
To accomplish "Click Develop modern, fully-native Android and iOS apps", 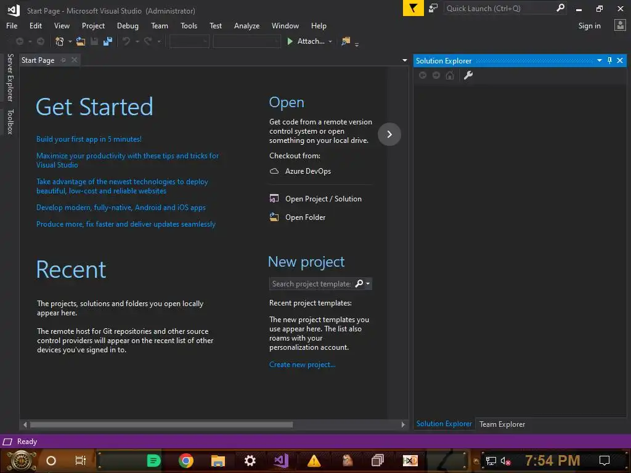I will pos(121,207).
